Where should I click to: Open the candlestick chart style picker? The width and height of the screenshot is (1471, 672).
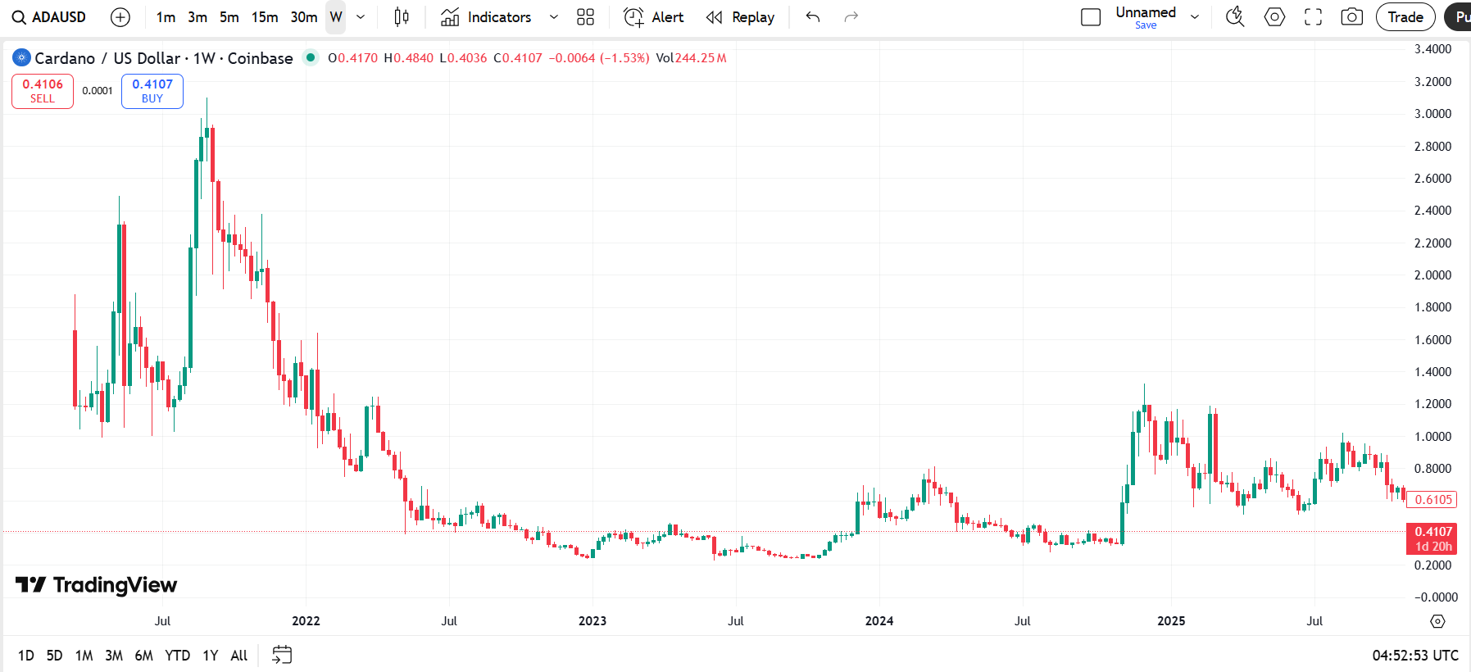tap(402, 17)
